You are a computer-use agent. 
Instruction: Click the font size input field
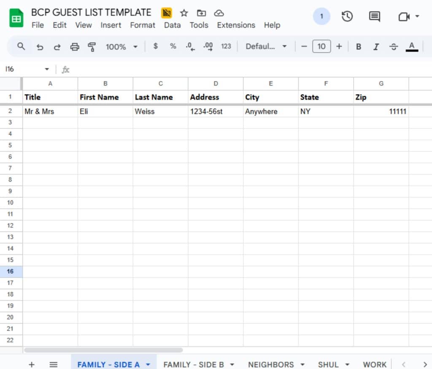321,46
